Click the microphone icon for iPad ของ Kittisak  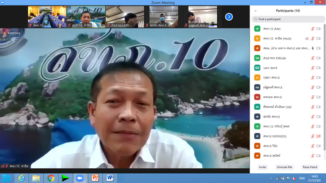click(x=313, y=58)
